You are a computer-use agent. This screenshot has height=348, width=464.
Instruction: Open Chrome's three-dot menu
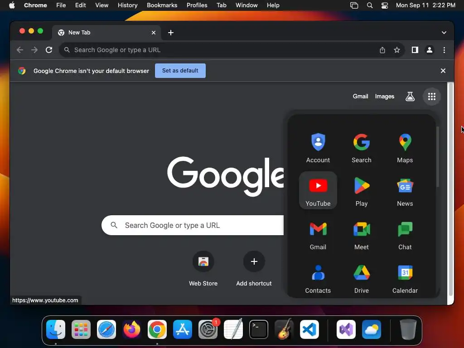point(444,50)
